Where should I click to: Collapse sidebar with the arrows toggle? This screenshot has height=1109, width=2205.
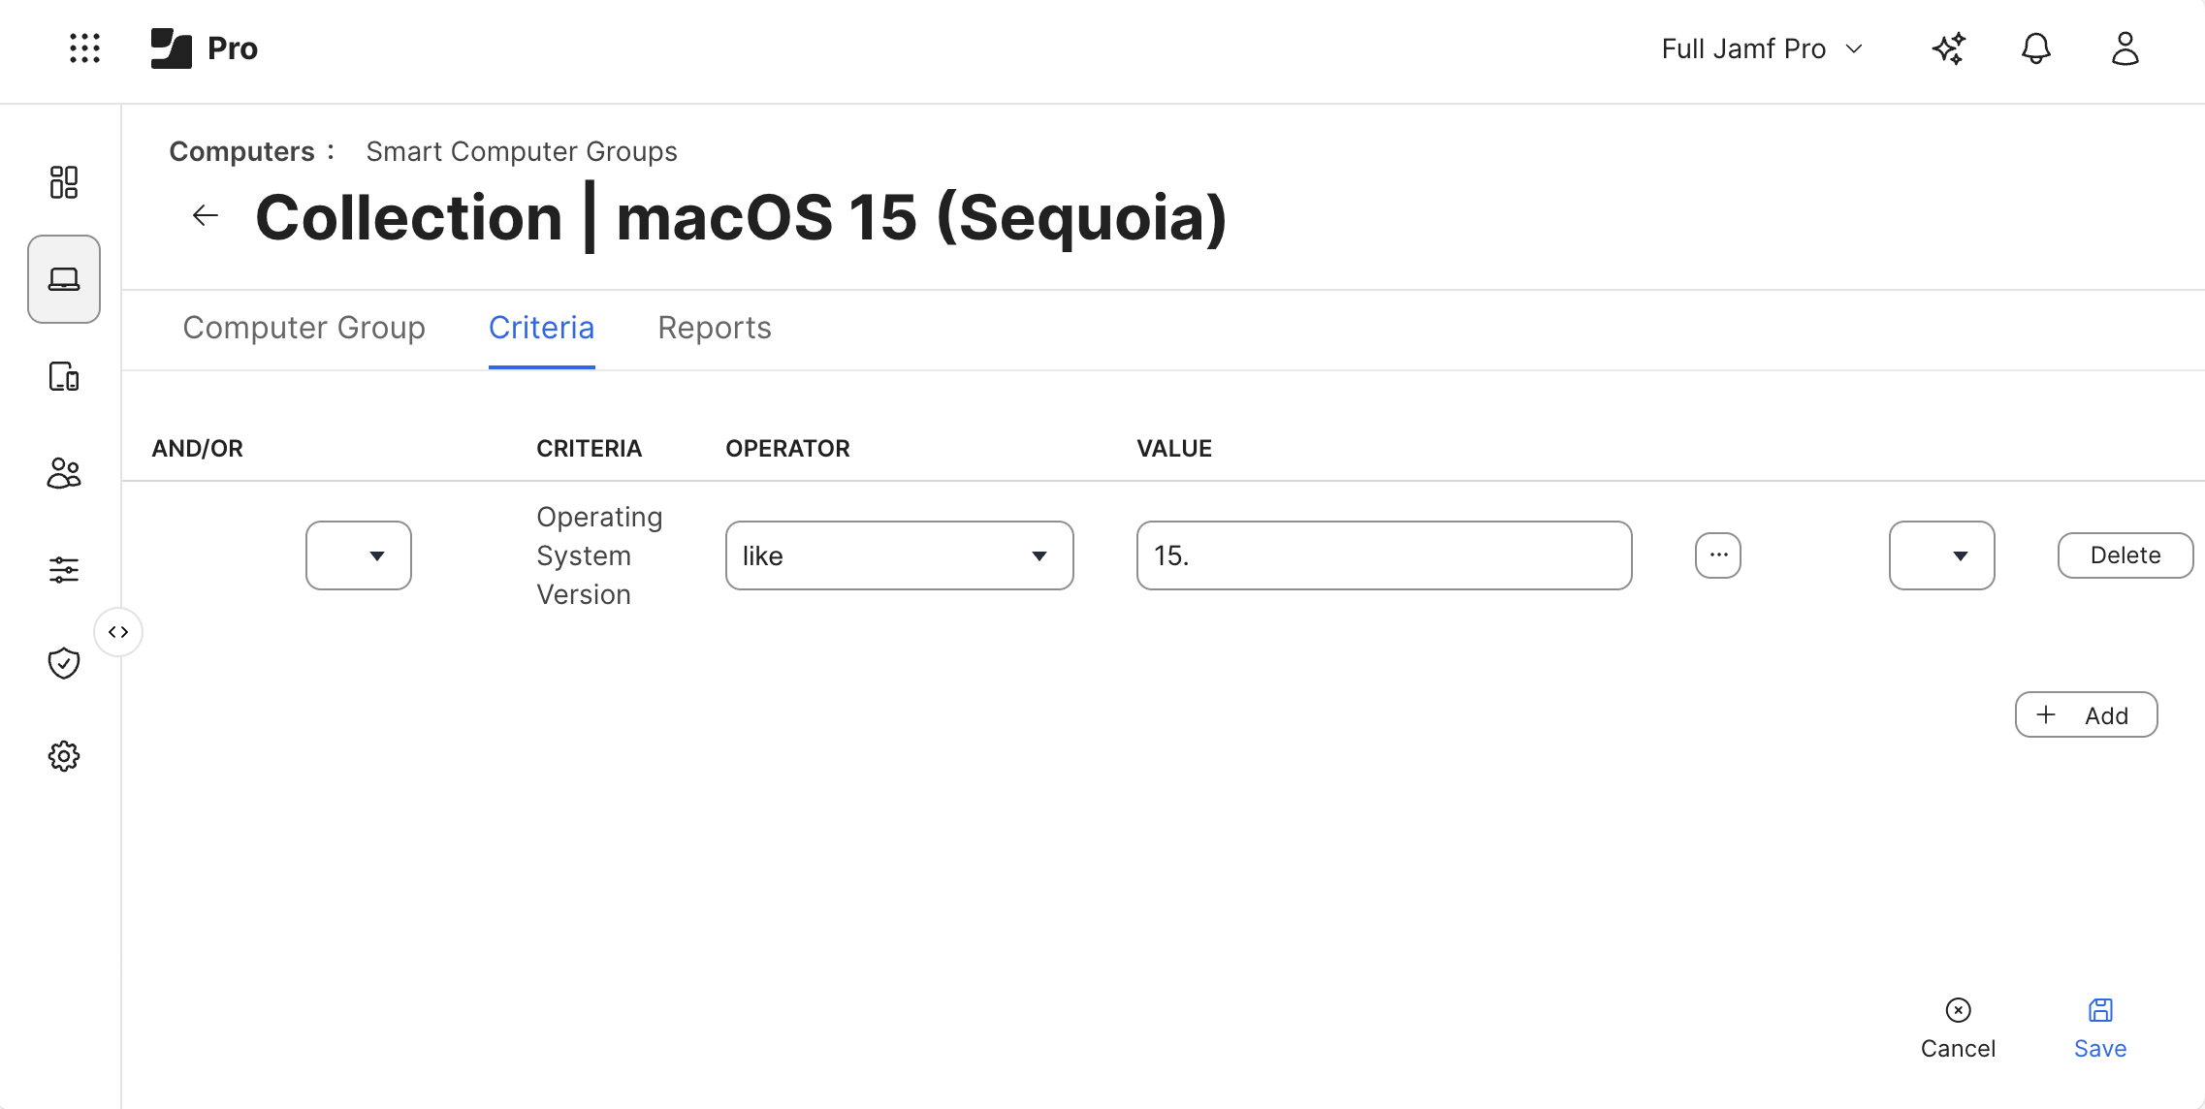118,632
